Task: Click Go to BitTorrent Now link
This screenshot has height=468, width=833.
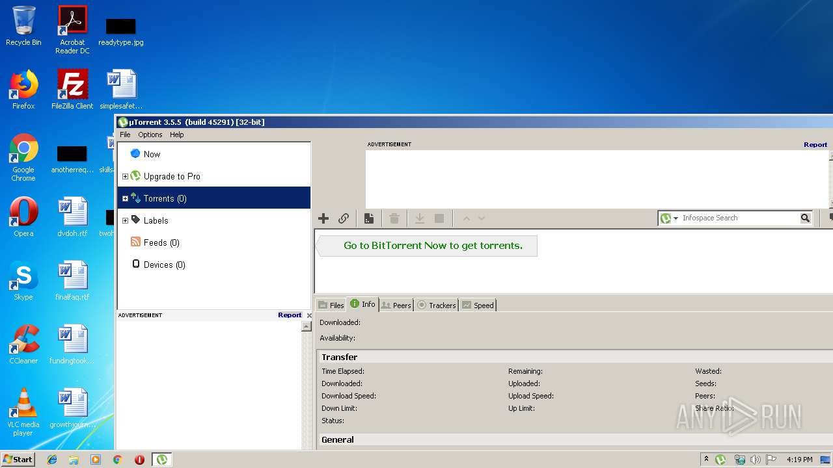Action: [x=433, y=246]
